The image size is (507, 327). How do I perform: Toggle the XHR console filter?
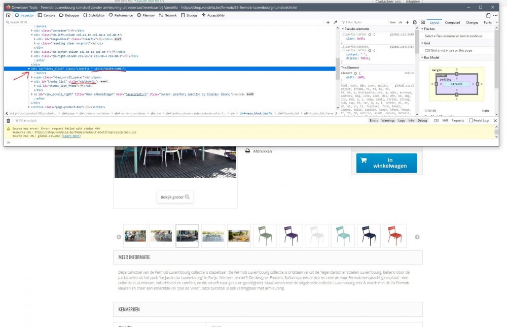445,120
